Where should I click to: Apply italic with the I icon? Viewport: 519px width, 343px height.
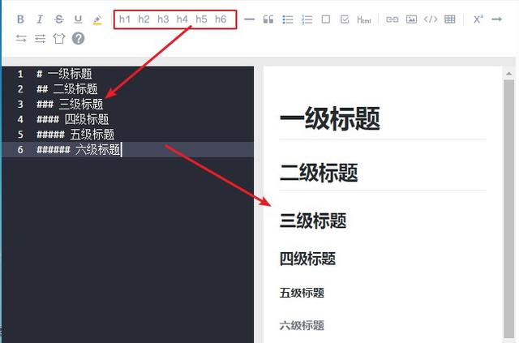point(40,19)
